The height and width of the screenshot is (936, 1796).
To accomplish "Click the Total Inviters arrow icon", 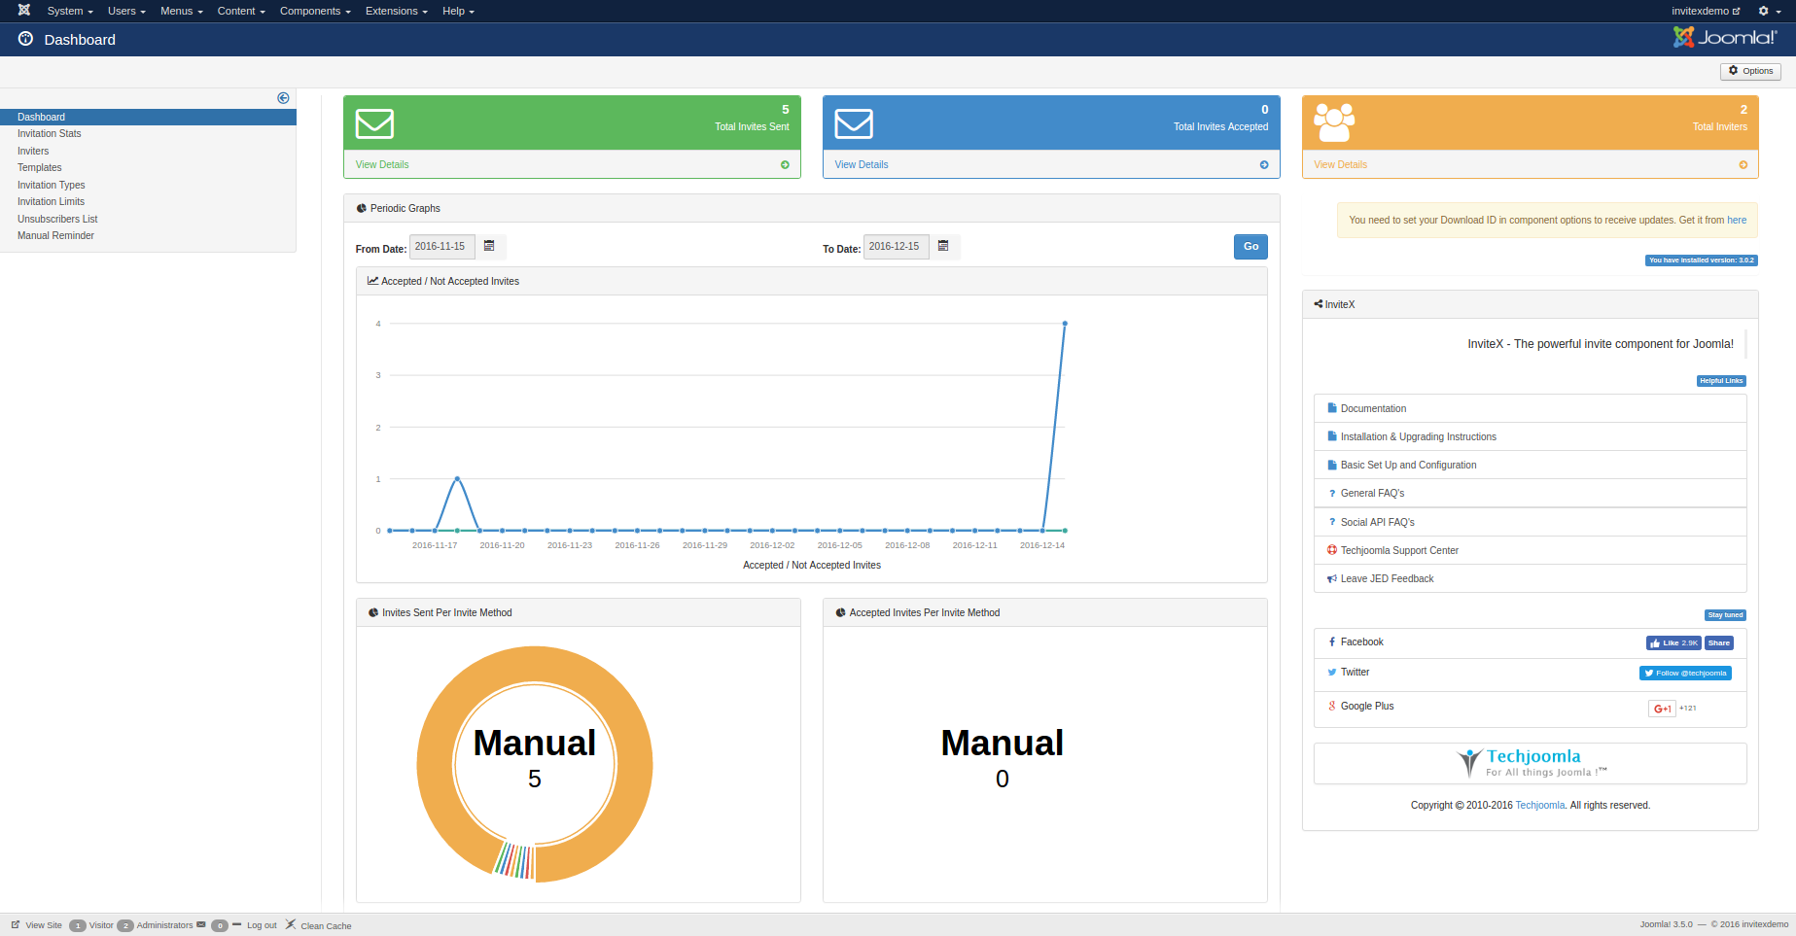I will (1743, 165).
